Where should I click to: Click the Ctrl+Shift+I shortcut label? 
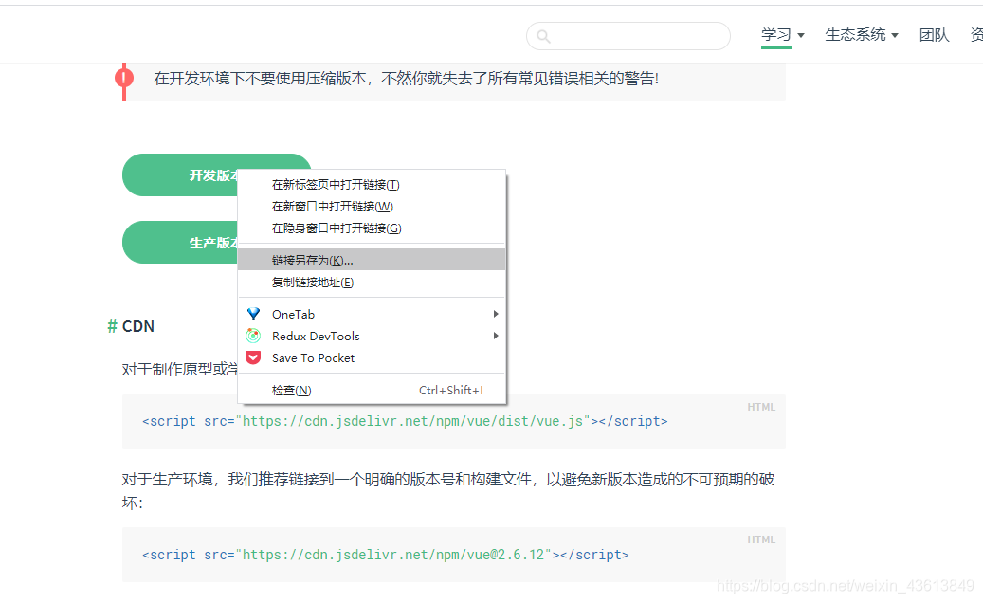point(451,390)
